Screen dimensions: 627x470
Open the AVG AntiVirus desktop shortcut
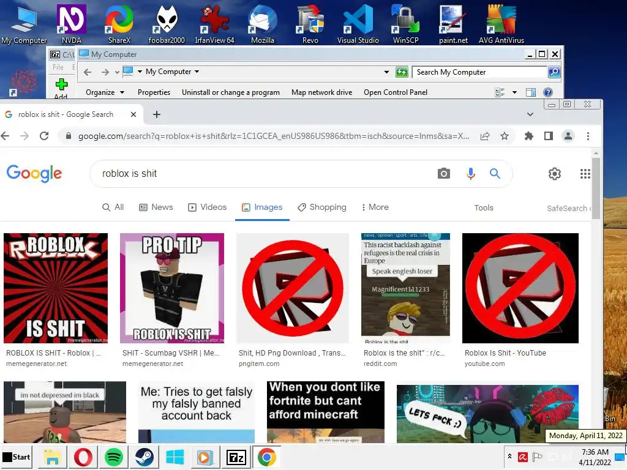(501, 24)
